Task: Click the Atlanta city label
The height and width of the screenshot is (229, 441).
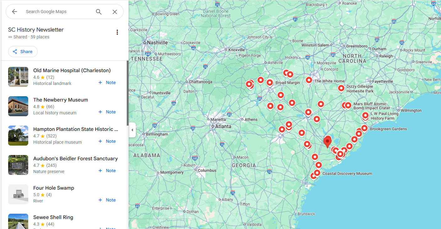Action: click(x=223, y=127)
